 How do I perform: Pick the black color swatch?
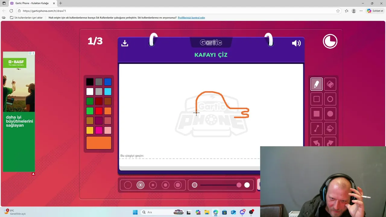click(90, 82)
